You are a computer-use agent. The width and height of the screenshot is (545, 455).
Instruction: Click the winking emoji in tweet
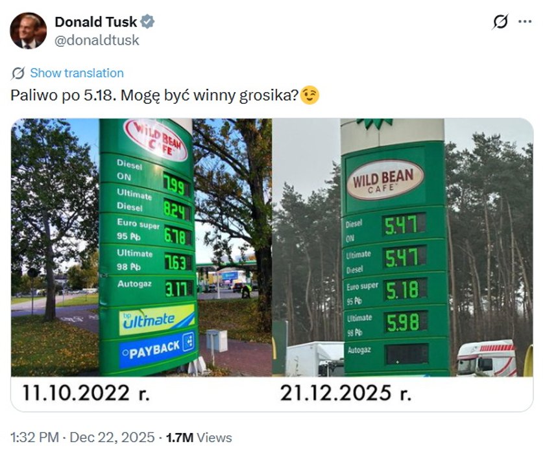(310, 96)
